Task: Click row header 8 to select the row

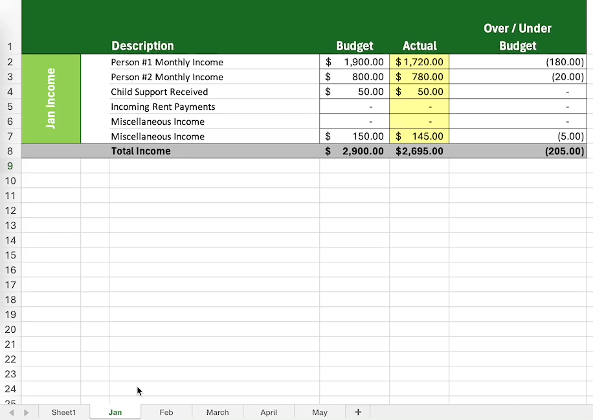Action: 10,151
